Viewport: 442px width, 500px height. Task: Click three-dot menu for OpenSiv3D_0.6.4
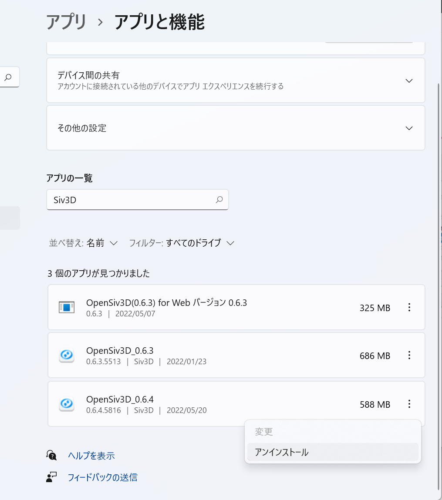(x=409, y=404)
